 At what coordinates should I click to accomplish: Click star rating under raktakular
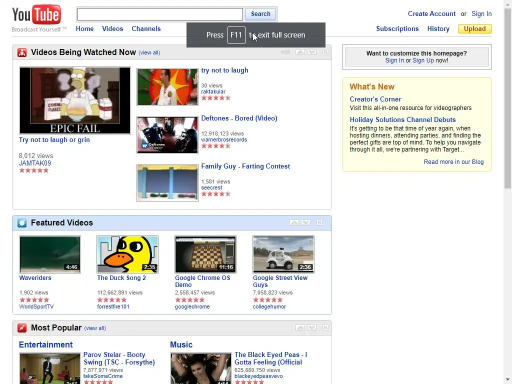[216, 97]
